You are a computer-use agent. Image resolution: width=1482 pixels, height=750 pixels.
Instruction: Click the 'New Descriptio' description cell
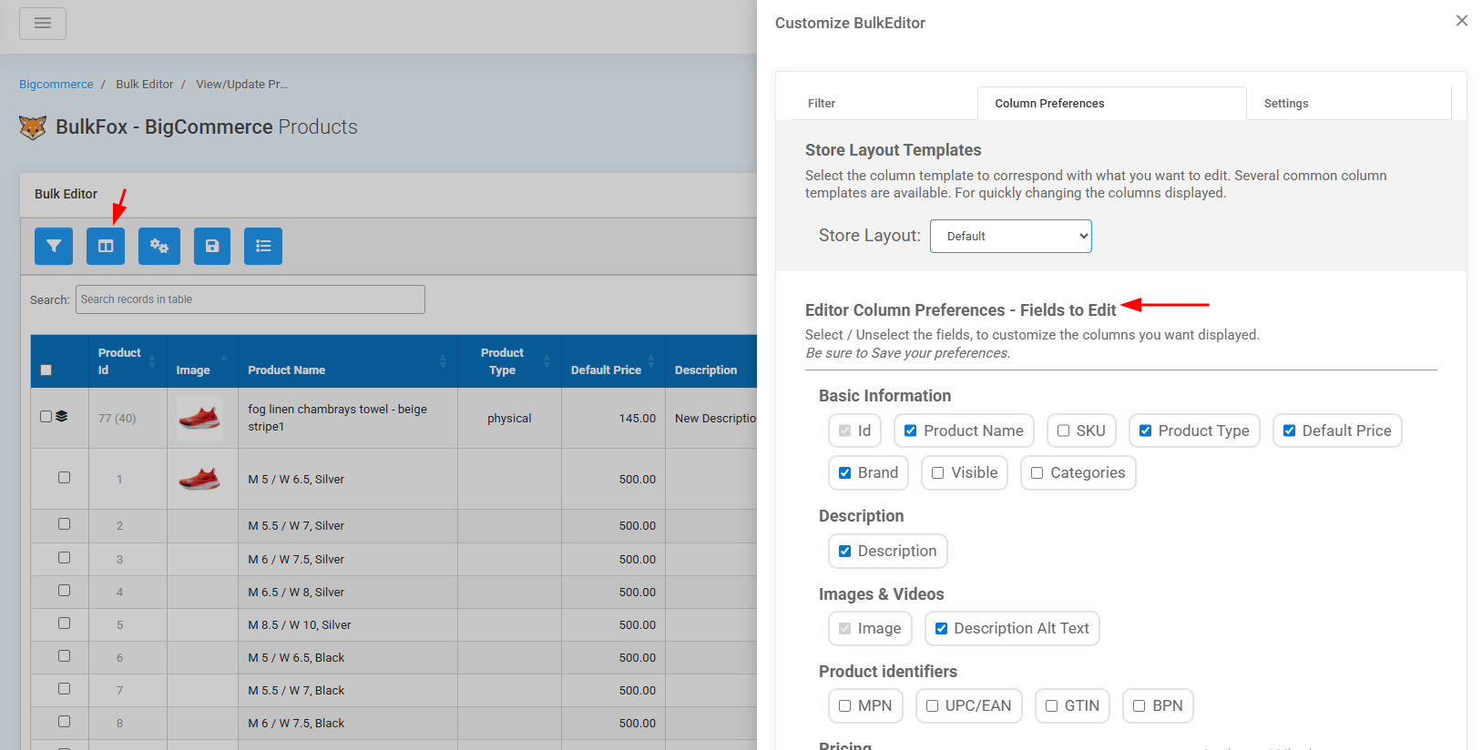click(711, 419)
